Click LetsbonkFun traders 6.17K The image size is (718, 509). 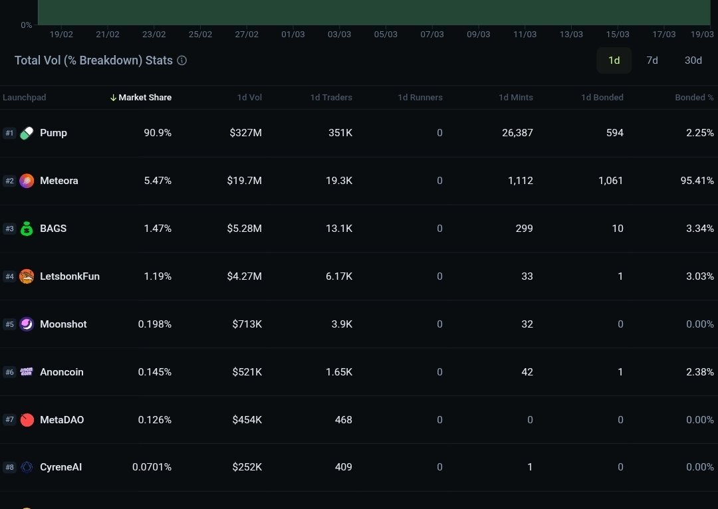click(339, 276)
